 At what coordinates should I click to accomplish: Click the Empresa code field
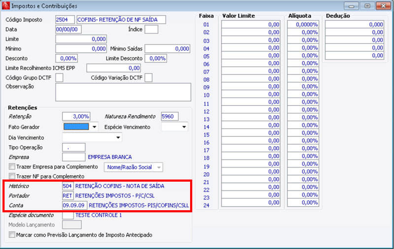point(73,157)
